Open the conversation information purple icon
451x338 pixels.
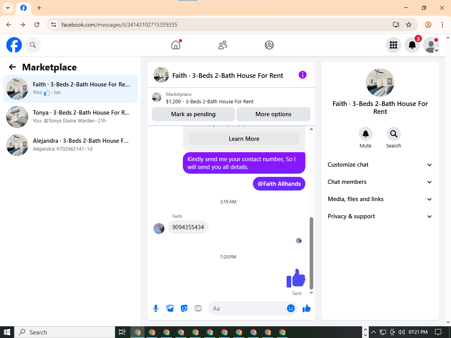point(303,75)
